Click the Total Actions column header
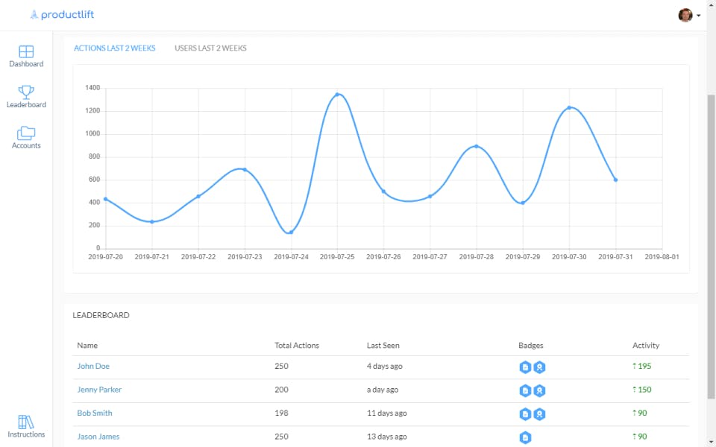 (297, 345)
